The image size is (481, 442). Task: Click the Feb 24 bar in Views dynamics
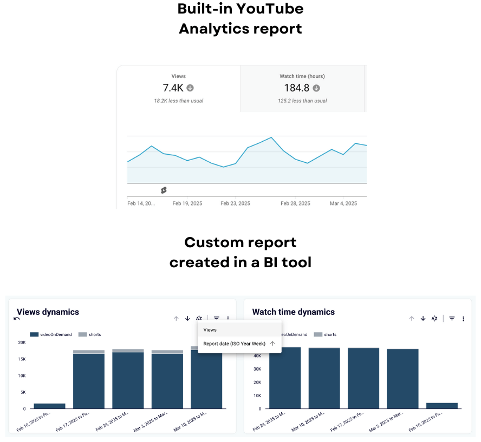128,379
